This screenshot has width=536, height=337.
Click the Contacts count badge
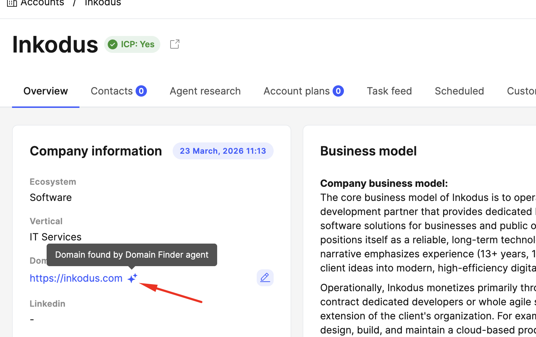point(141,91)
